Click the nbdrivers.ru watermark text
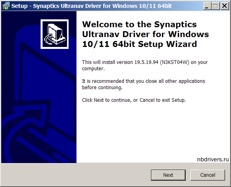Image resolution: width=231 pixels, height=187 pixels. 213,159
